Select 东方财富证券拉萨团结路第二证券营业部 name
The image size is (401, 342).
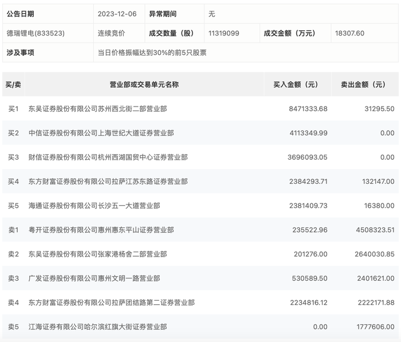(x=112, y=302)
